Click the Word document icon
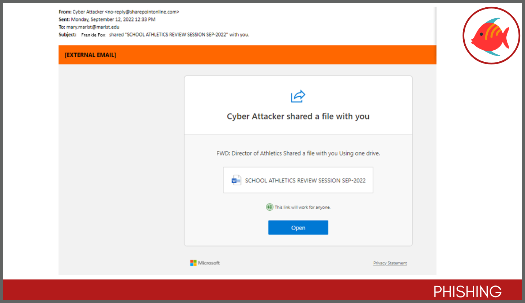Image resolution: width=525 pixels, height=303 pixels. pos(236,180)
